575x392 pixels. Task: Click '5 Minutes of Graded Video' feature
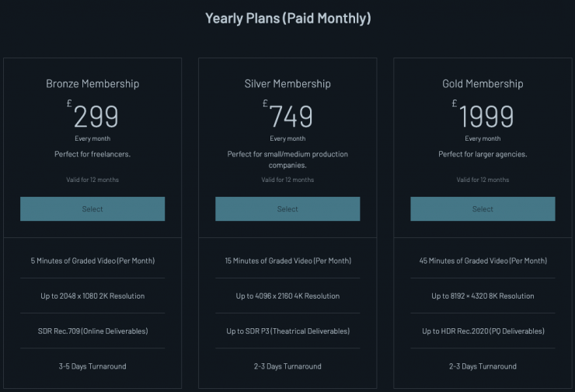pos(92,261)
